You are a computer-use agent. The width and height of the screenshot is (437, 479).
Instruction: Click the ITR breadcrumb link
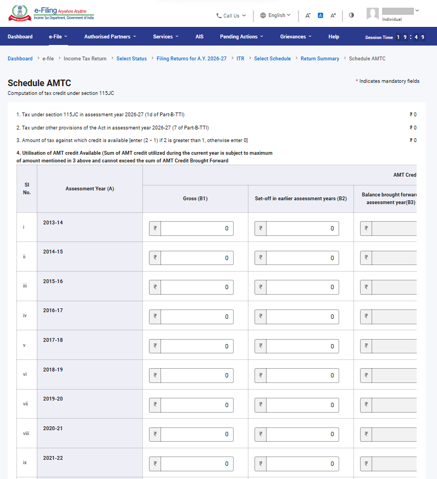click(x=240, y=59)
